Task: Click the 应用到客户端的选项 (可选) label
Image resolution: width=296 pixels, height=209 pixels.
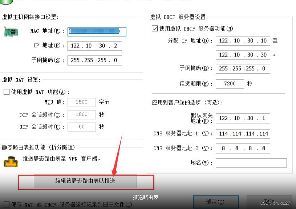Action: coord(187,103)
